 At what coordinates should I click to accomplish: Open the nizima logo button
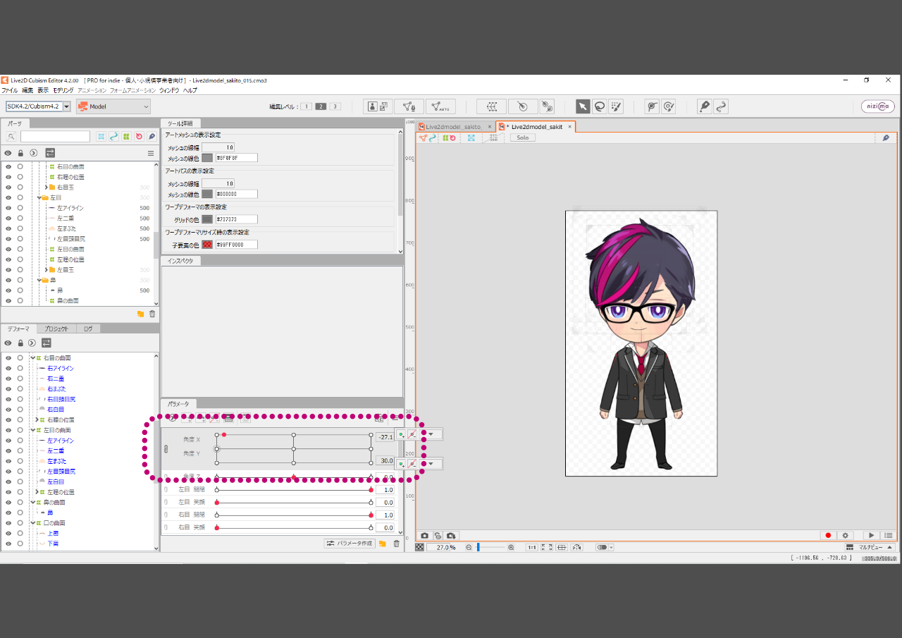(878, 106)
